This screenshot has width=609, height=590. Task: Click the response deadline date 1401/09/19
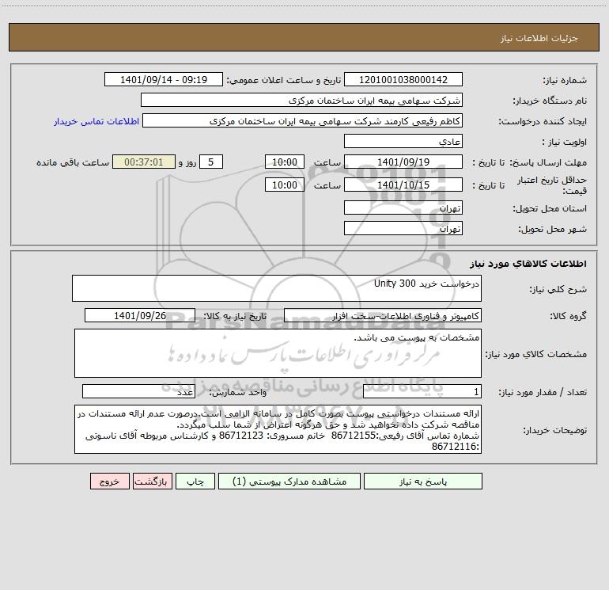(403, 162)
